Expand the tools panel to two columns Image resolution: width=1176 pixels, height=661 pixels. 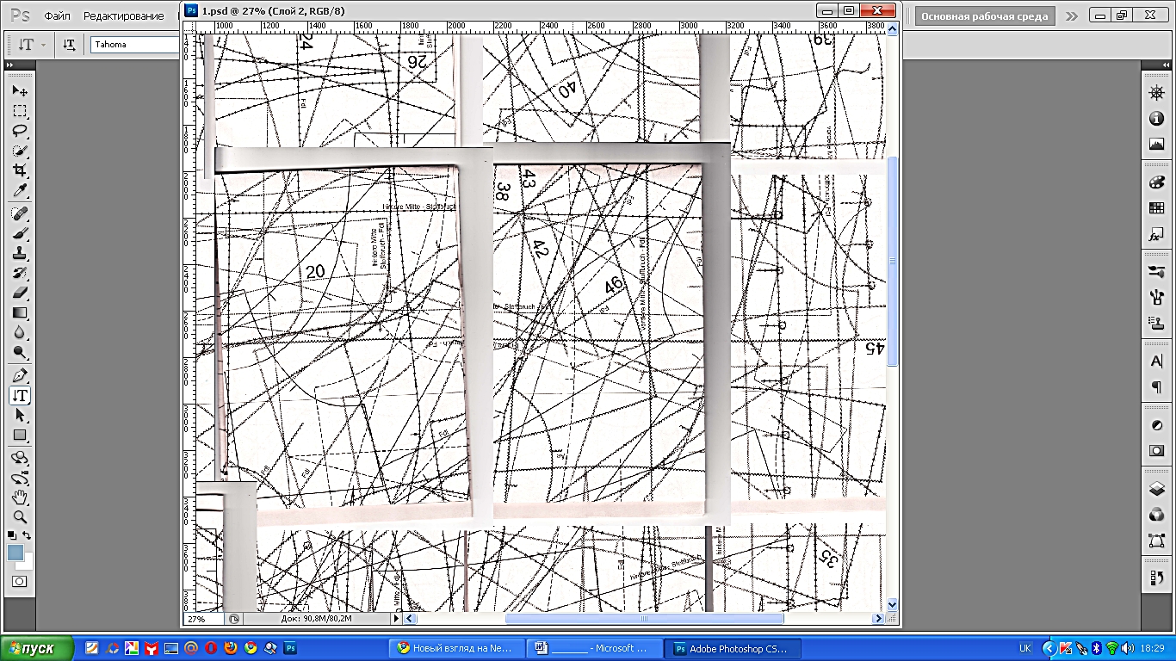[10, 65]
